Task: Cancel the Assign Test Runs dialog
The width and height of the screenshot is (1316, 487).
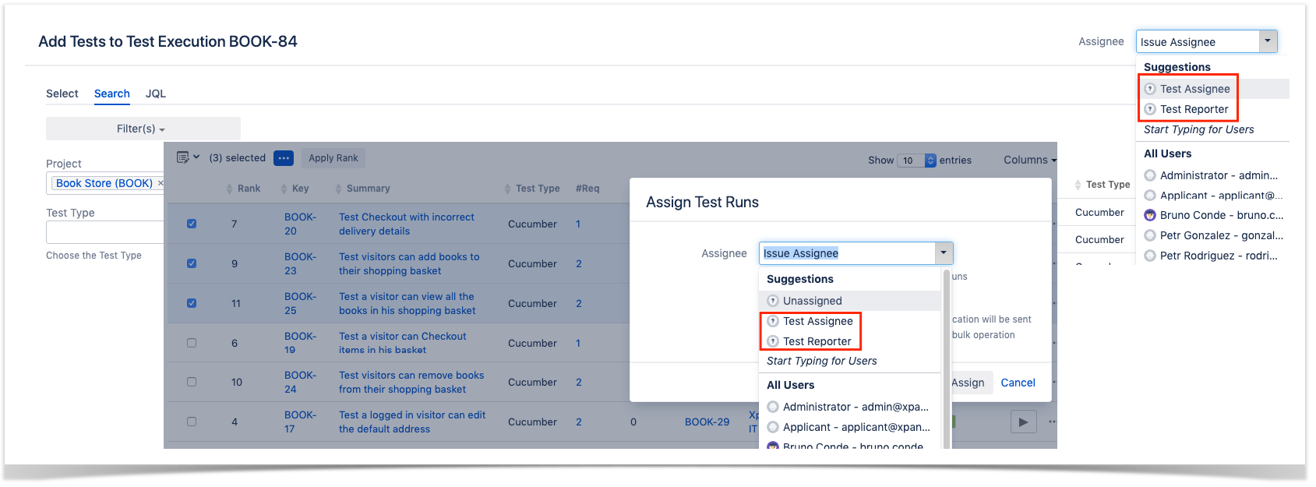Action: pyautogui.click(x=1018, y=383)
